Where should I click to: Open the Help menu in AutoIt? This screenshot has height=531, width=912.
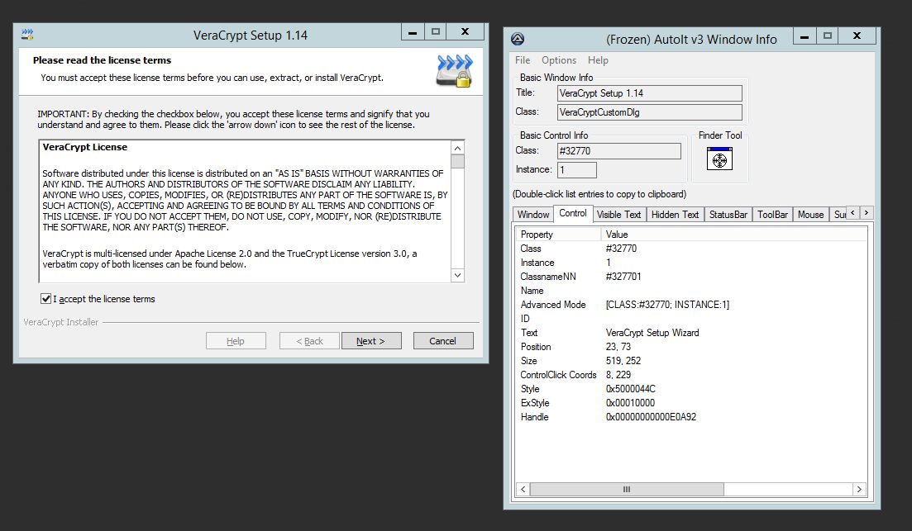(x=598, y=60)
